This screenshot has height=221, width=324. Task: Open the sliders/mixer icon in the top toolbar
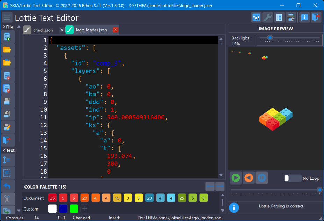pos(256,17)
